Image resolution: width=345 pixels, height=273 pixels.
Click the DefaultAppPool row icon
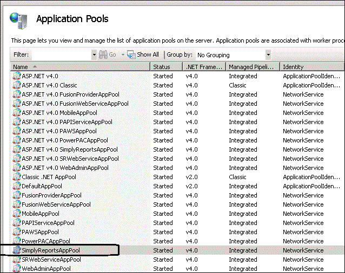pos(17,186)
